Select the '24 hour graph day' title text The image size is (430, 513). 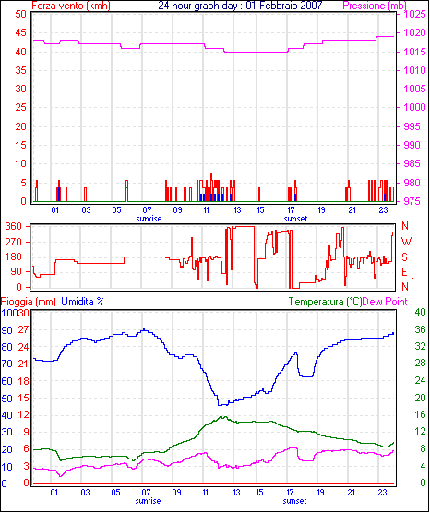click(x=198, y=6)
